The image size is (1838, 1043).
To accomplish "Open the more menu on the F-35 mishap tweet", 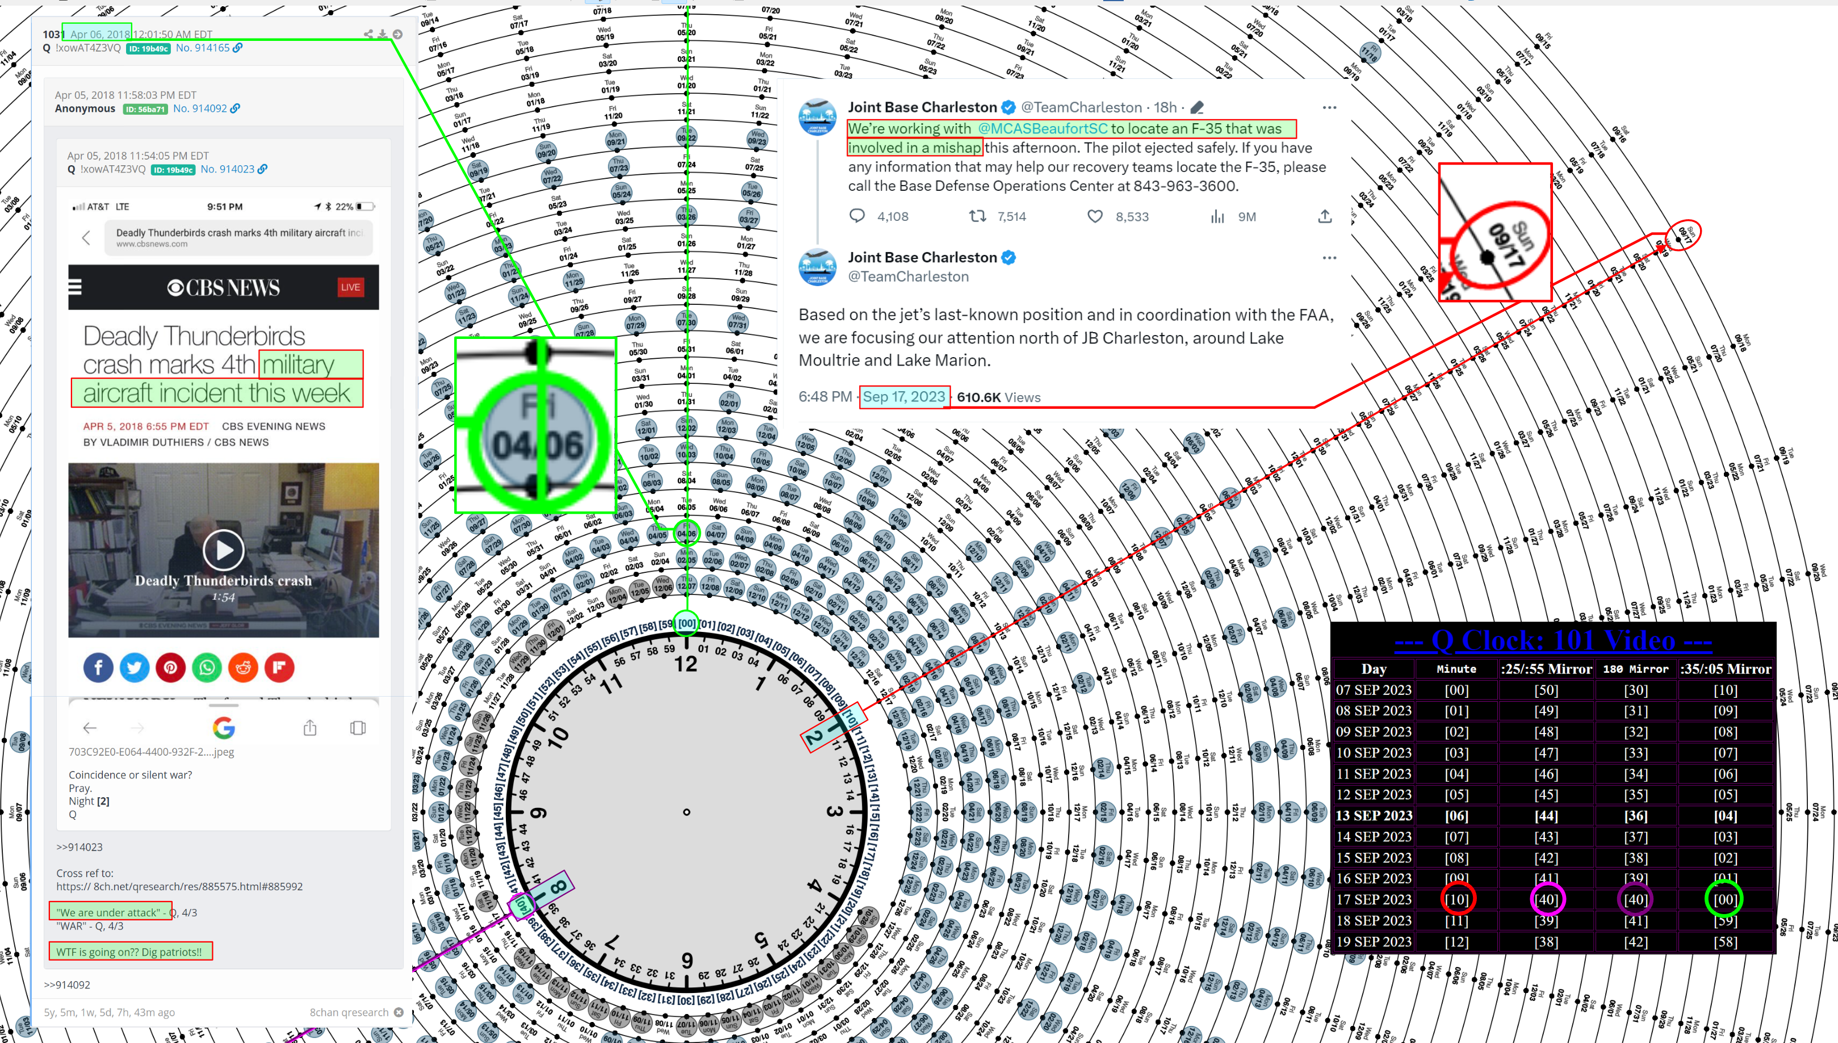I will [x=1329, y=107].
